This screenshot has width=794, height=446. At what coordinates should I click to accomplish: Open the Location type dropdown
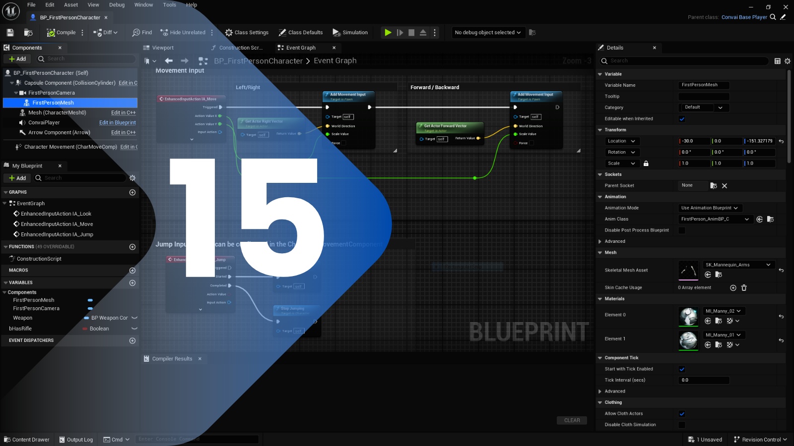coord(621,141)
